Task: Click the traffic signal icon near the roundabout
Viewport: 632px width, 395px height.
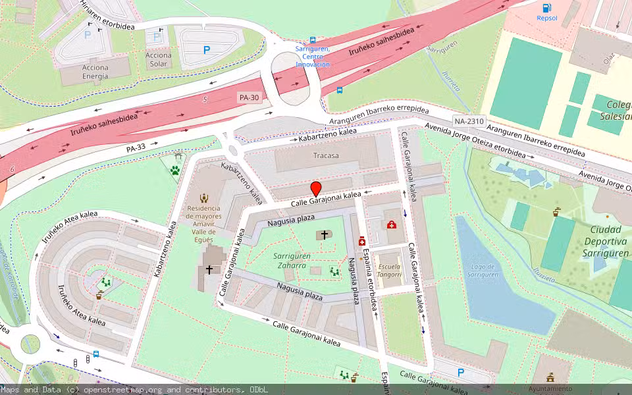Action: 76,361
